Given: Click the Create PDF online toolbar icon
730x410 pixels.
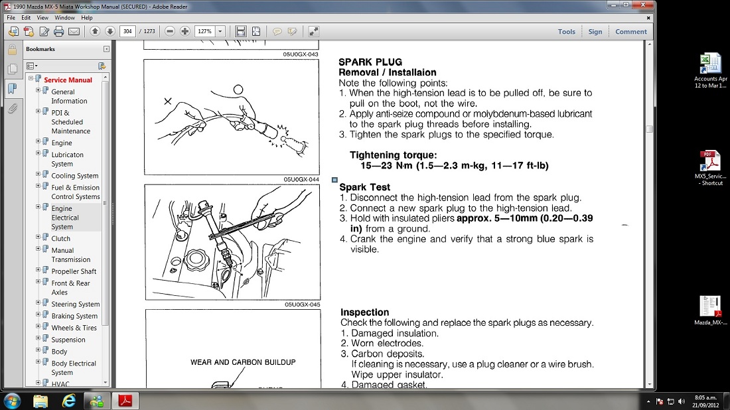Looking at the screenshot, I should click(x=29, y=32).
